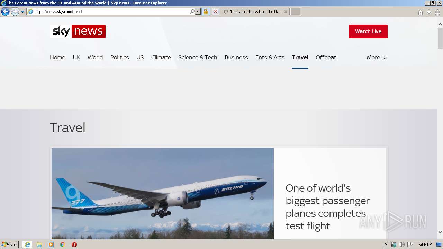Click the Home house icon
The height and width of the screenshot is (249, 443).
click(420, 12)
